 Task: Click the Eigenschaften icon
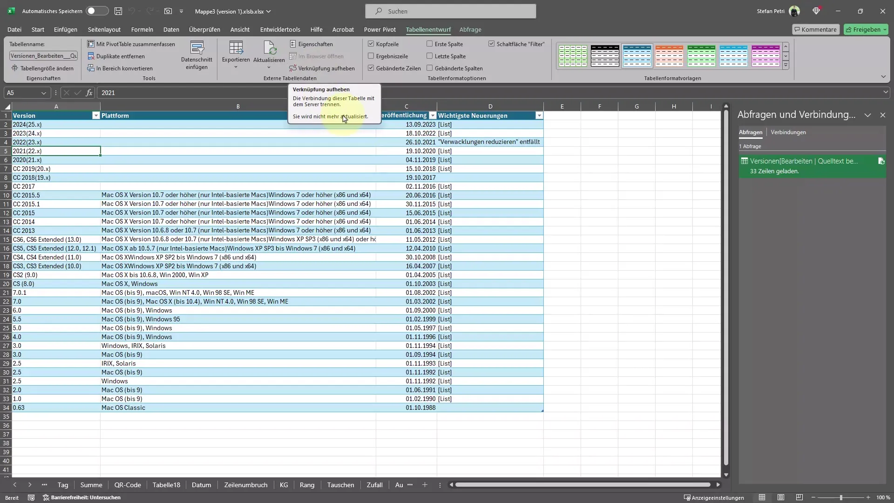click(295, 44)
